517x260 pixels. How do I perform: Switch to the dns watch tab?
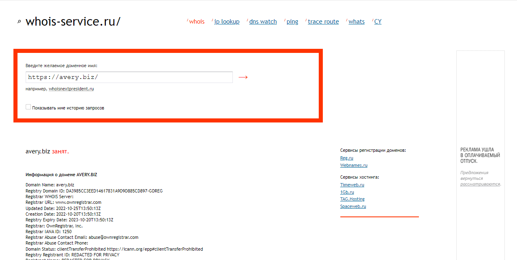point(263,22)
